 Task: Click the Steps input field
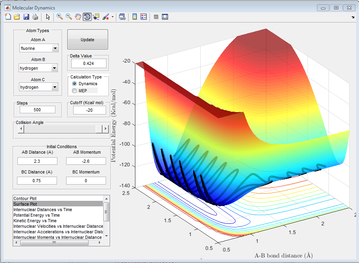click(38, 110)
